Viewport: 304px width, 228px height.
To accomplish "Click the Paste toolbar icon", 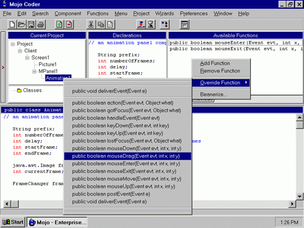I will click(x=110, y=25).
